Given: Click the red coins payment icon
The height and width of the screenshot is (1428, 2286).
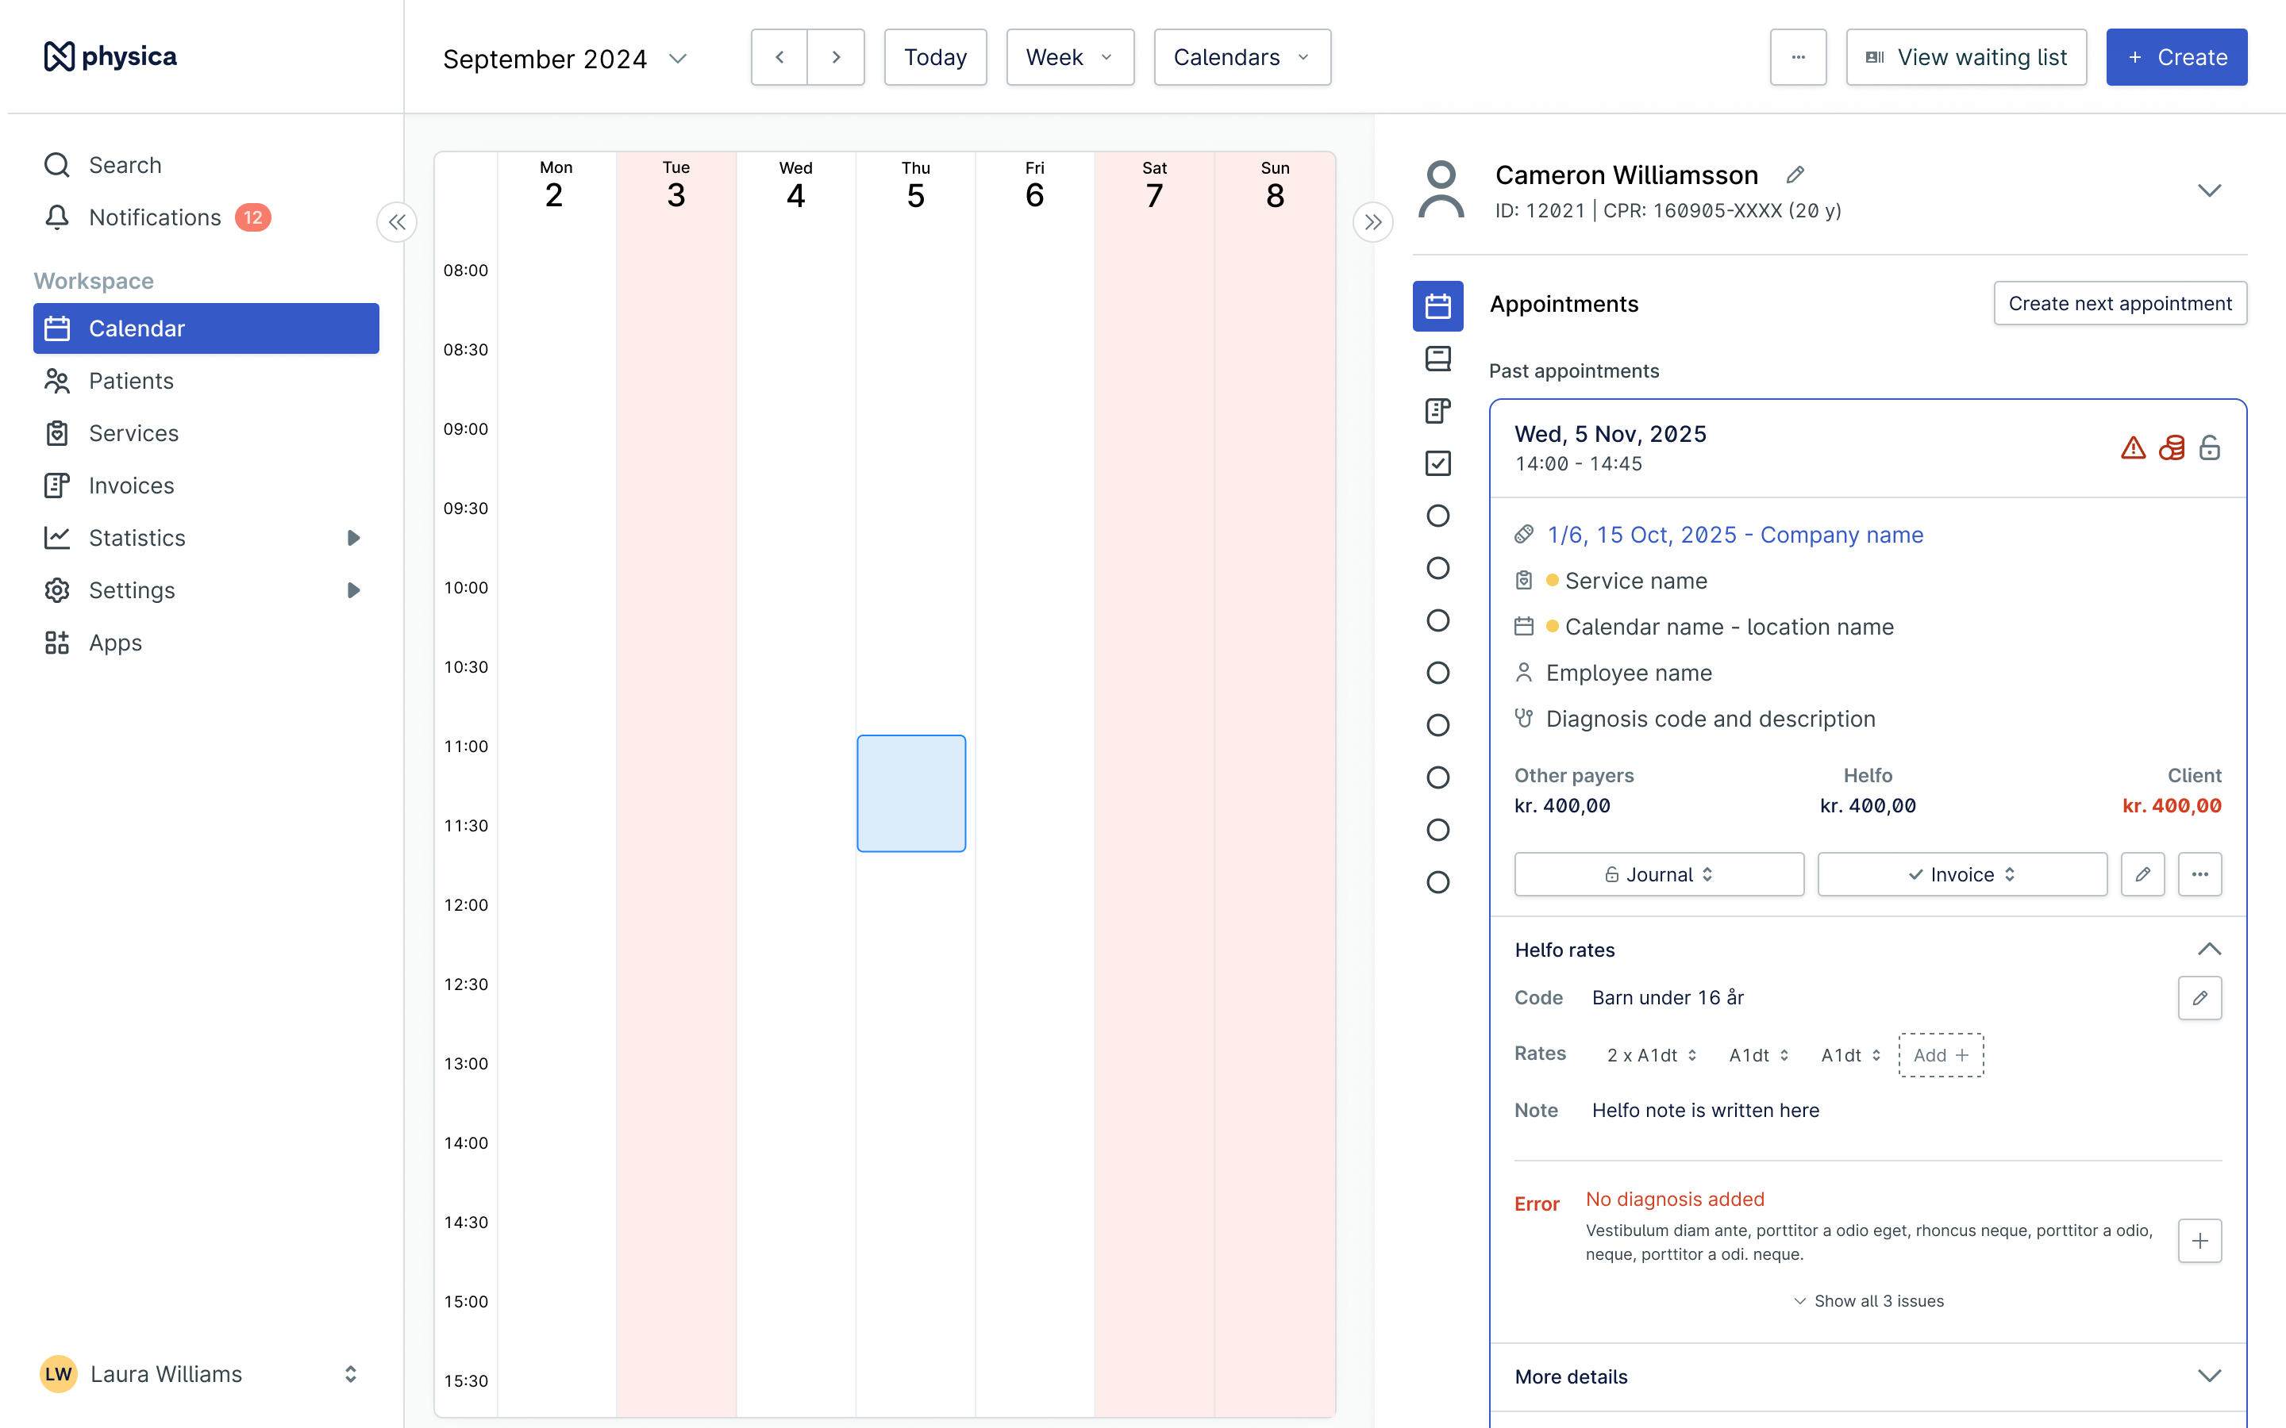Looking at the screenshot, I should pos(2172,447).
